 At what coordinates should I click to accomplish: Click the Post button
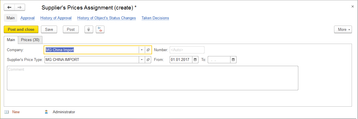pyautogui.click(x=71, y=29)
